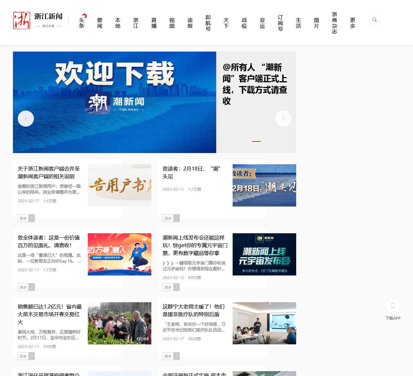Image resolution: width=413 pixels, height=376 pixels.
Task: Click 更多 under 元宇宙发布会 article
Action: pos(171,287)
